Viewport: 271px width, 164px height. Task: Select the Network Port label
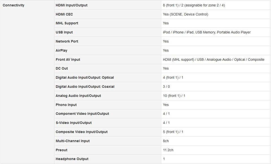coord(67,41)
